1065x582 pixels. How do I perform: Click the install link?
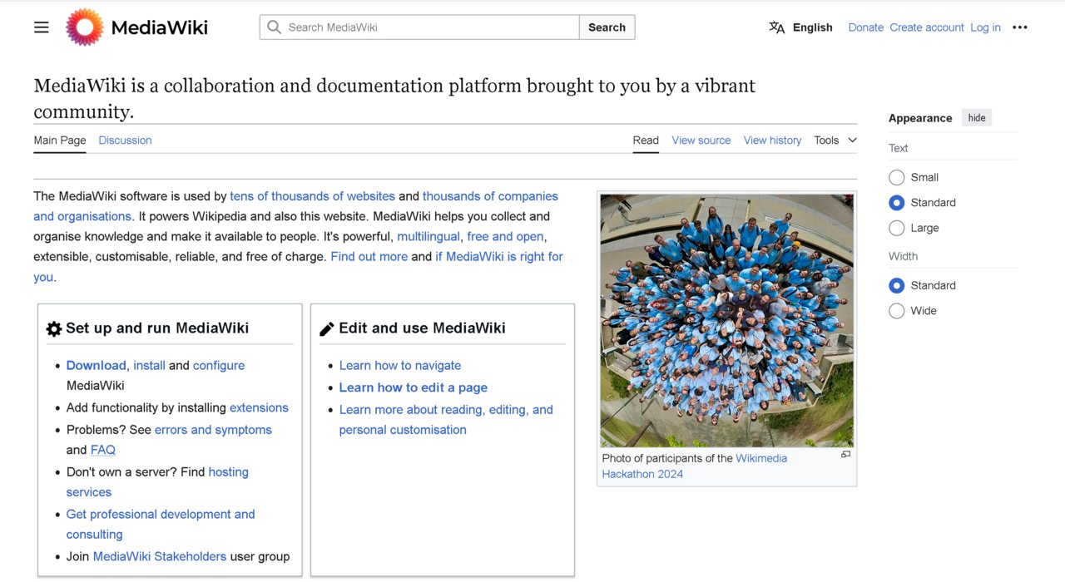click(x=149, y=366)
